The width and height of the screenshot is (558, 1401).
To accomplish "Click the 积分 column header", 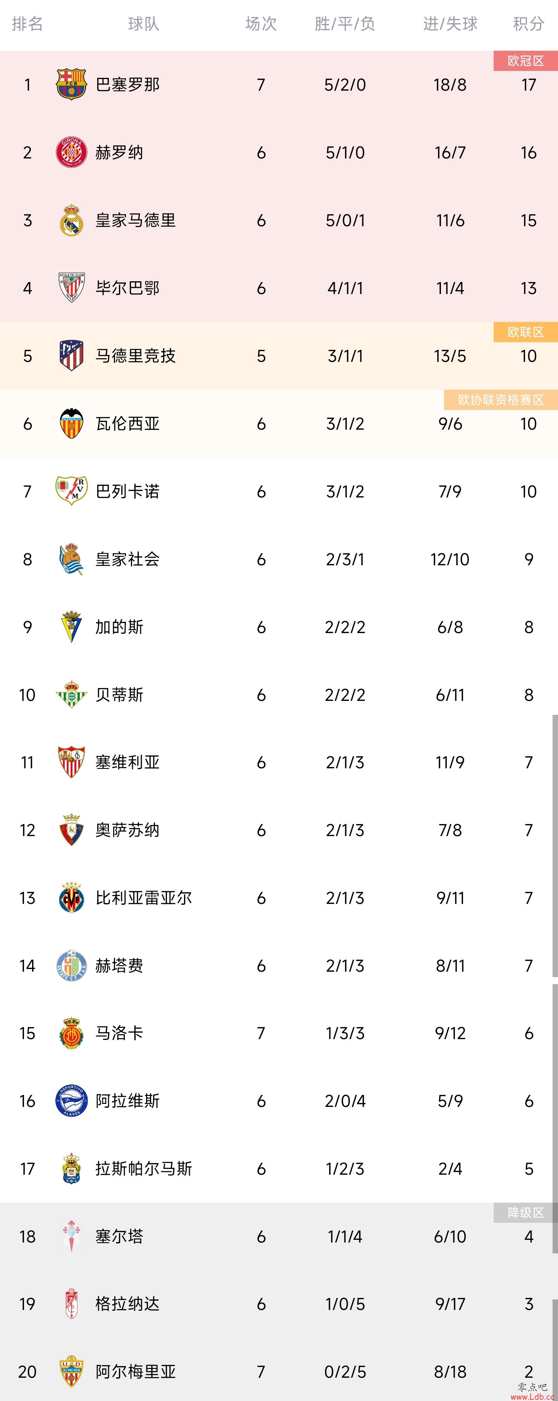I will (529, 24).
